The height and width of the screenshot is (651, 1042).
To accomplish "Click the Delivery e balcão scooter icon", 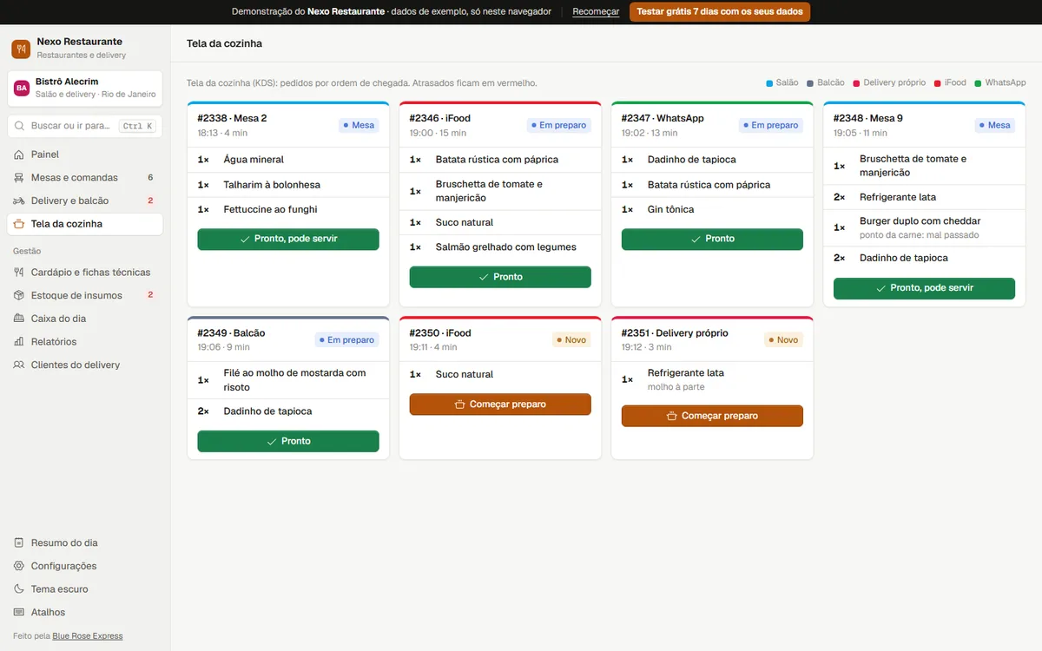I will point(19,201).
